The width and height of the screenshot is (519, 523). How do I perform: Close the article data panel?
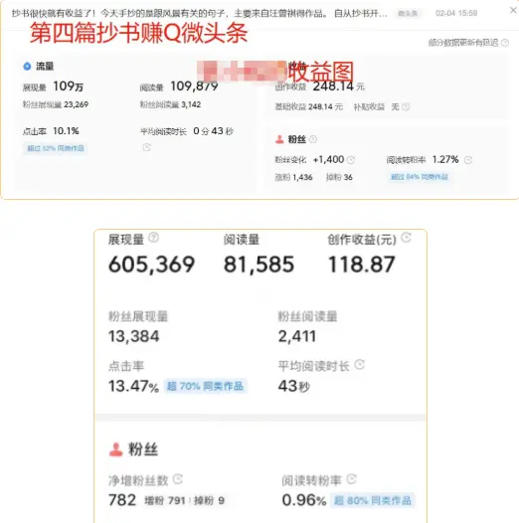pyautogui.click(x=513, y=11)
